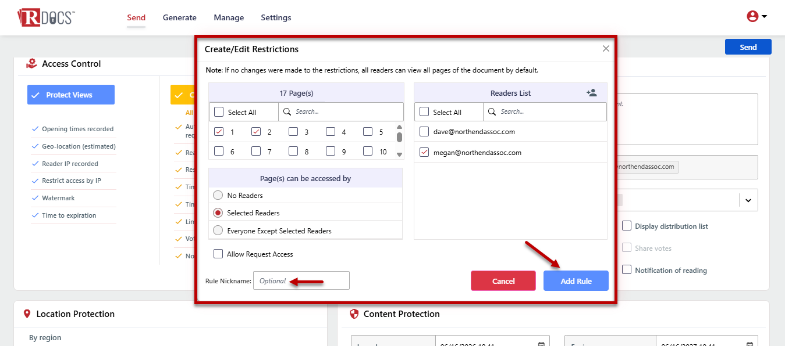Open the Settings tab

click(276, 17)
